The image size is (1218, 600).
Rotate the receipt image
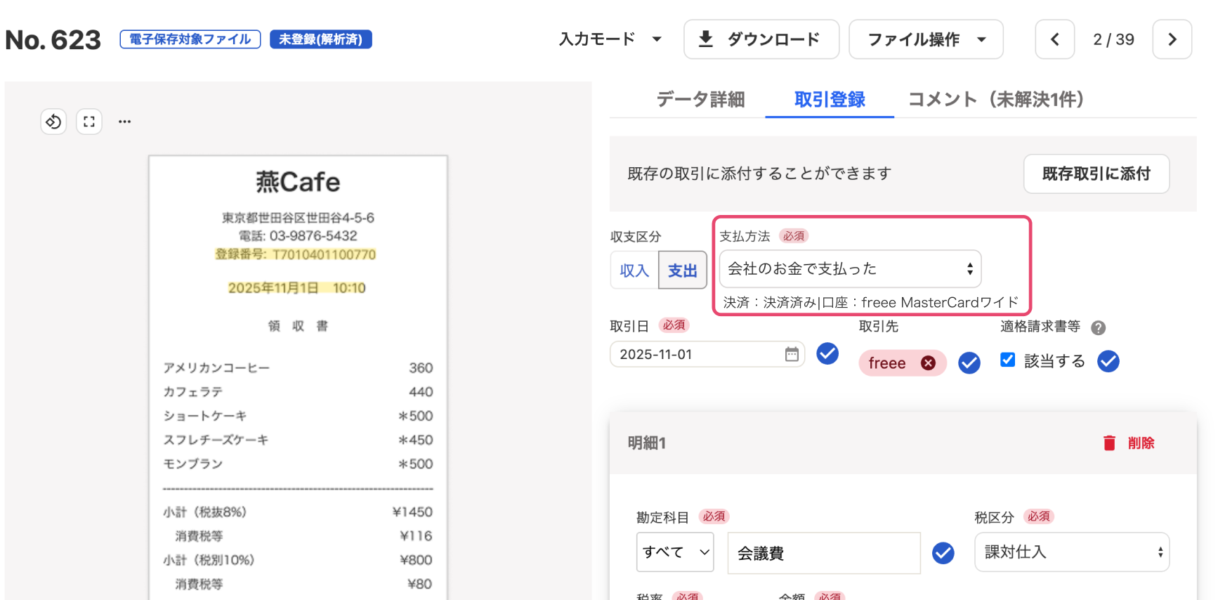(x=53, y=122)
